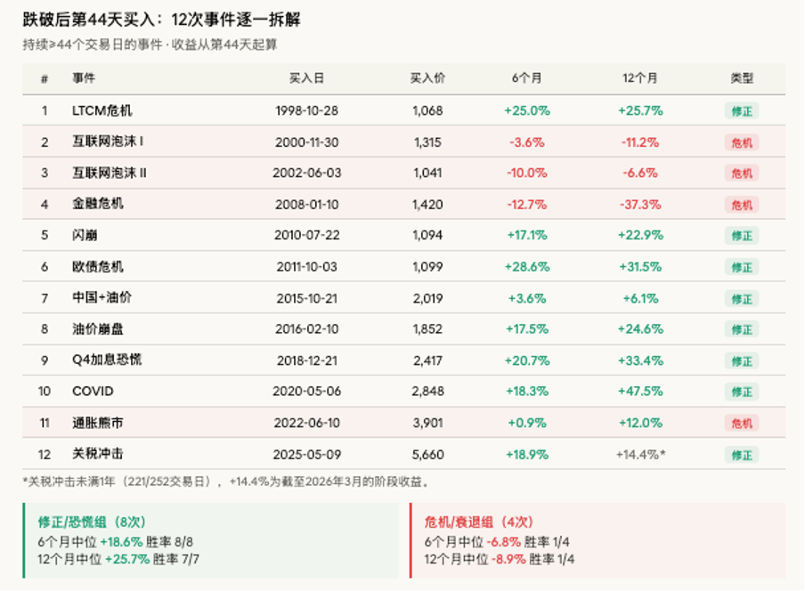
Task: Click the 危机 badge in the 金融危机 row
Action: pos(742,205)
